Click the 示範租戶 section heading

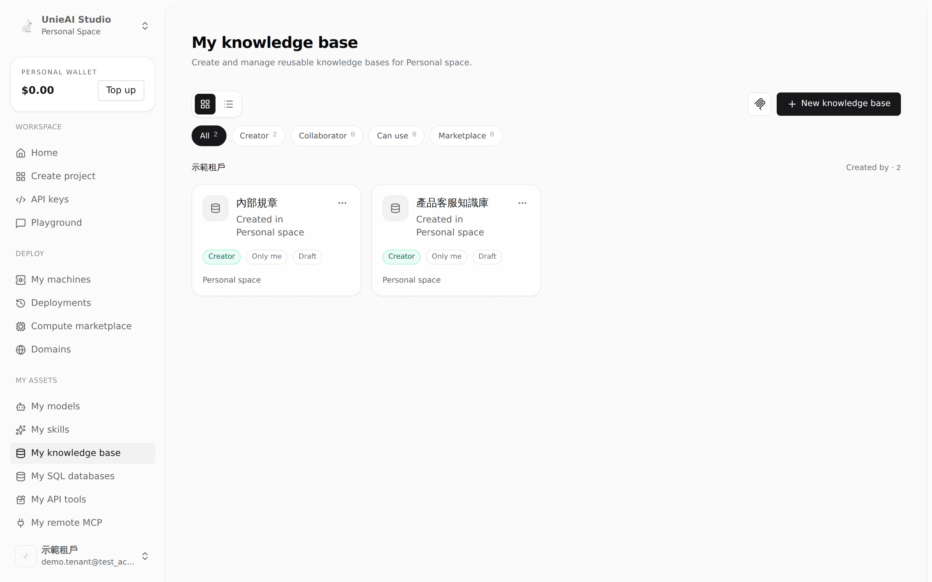(208, 167)
